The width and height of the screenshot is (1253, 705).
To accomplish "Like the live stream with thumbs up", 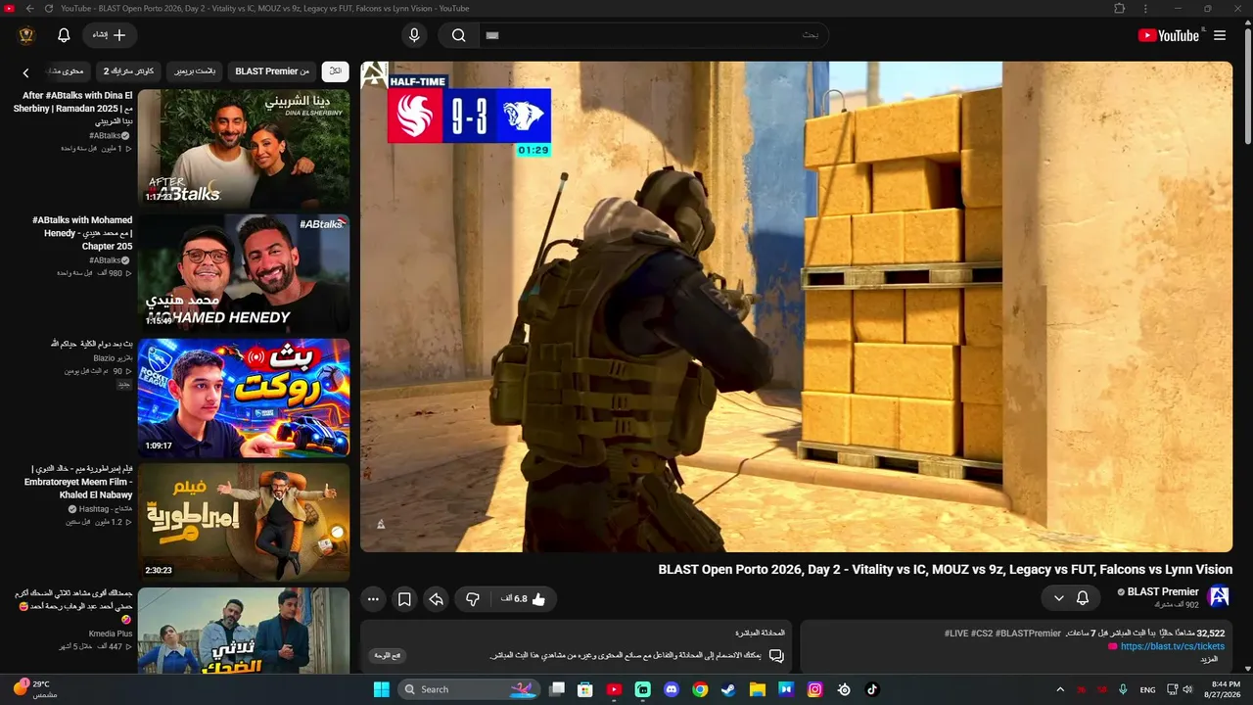I will coord(525,598).
